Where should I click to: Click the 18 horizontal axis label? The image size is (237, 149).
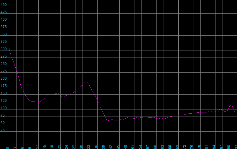pos(52,147)
